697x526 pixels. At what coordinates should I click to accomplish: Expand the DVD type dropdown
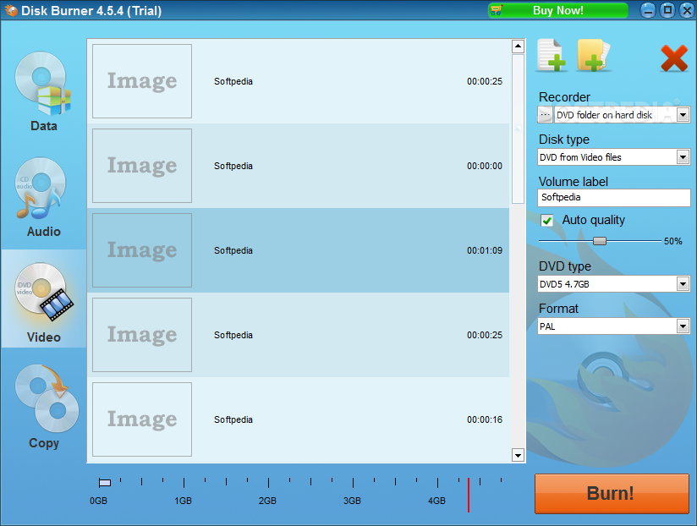coord(683,283)
